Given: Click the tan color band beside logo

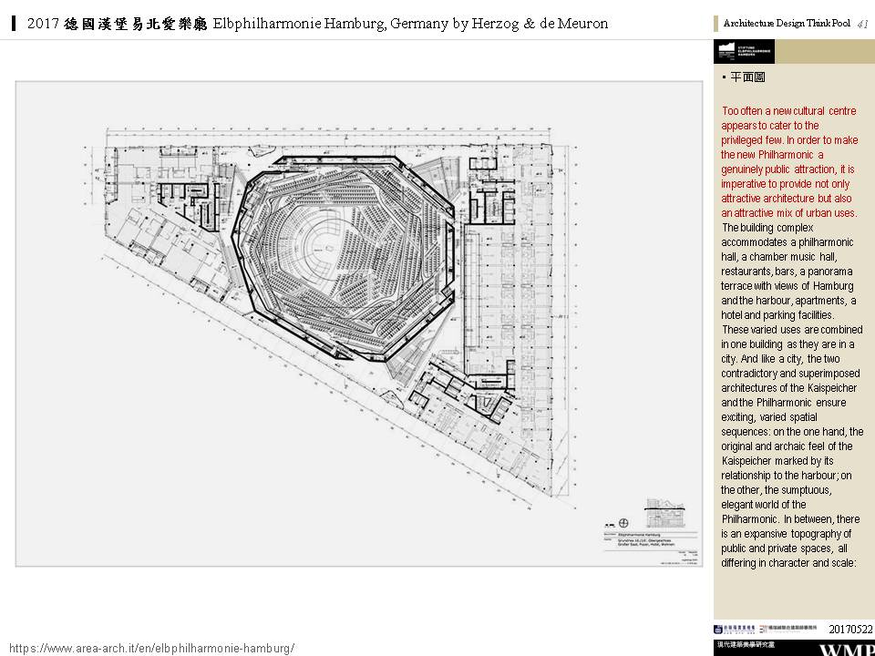Looking at the screenshot, I should (824, 52).
